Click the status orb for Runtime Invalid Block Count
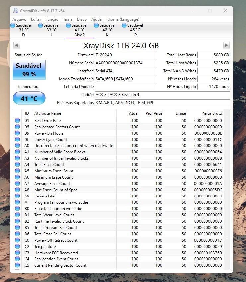The height and width of the screenshot is (282, 246). point(17,221)
